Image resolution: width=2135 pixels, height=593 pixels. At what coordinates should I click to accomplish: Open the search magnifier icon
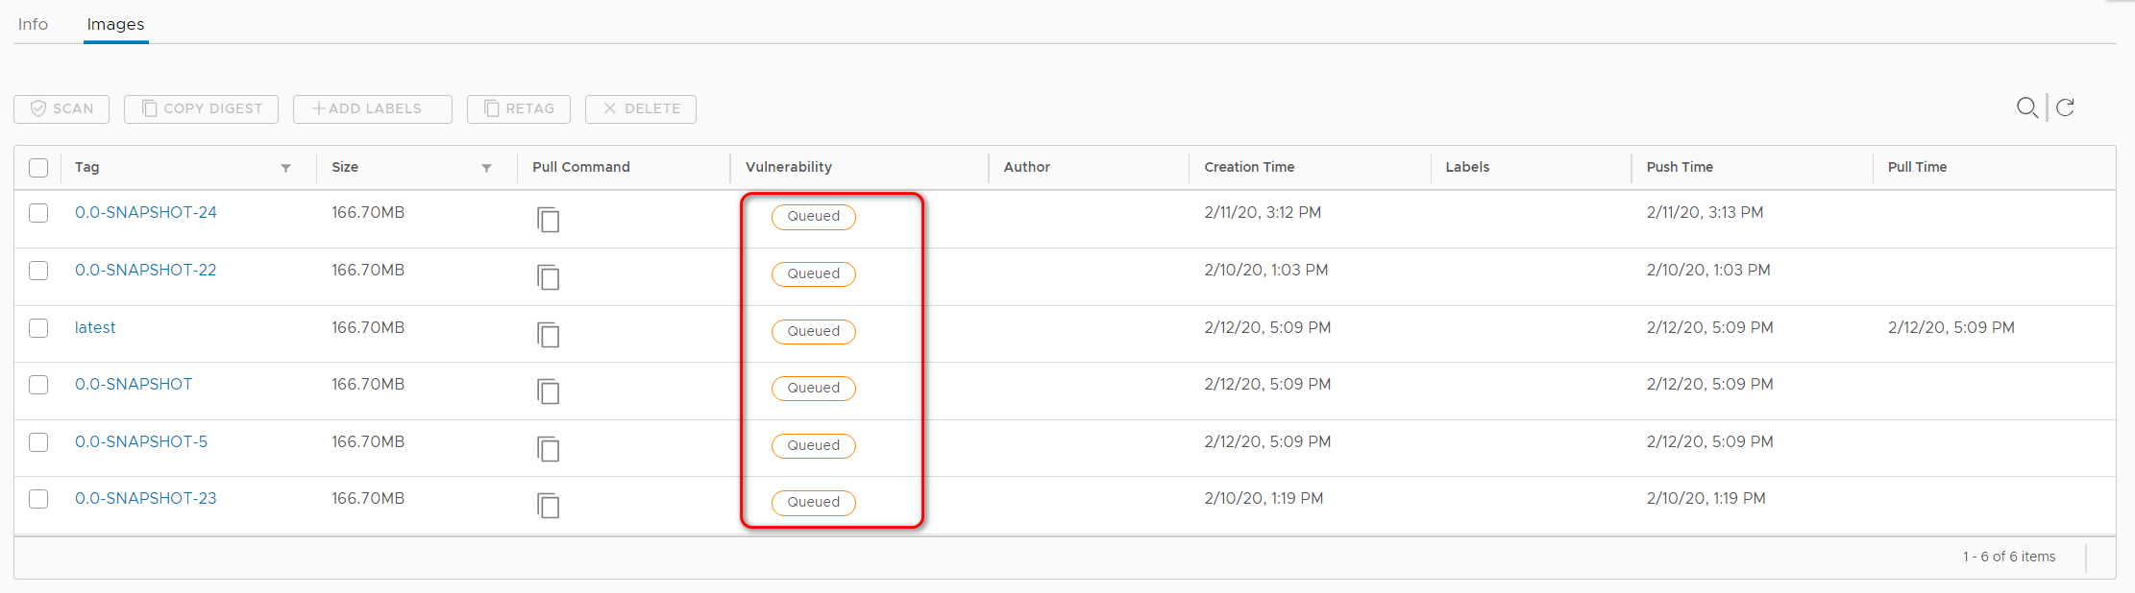(2026, 107)
